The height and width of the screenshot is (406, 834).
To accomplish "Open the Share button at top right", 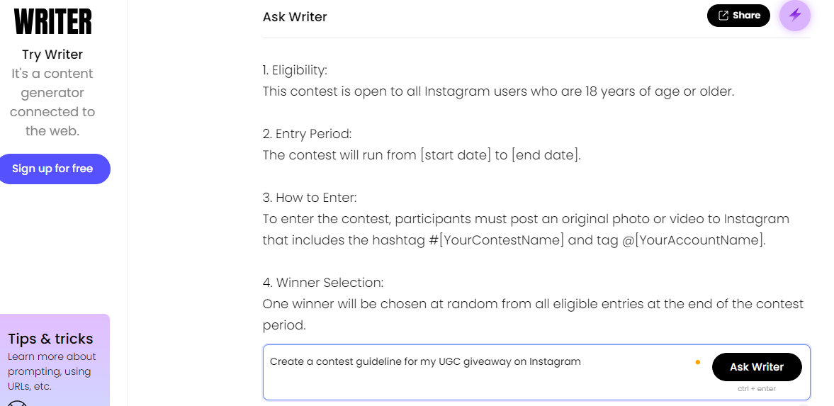I will tap(738, 16).
